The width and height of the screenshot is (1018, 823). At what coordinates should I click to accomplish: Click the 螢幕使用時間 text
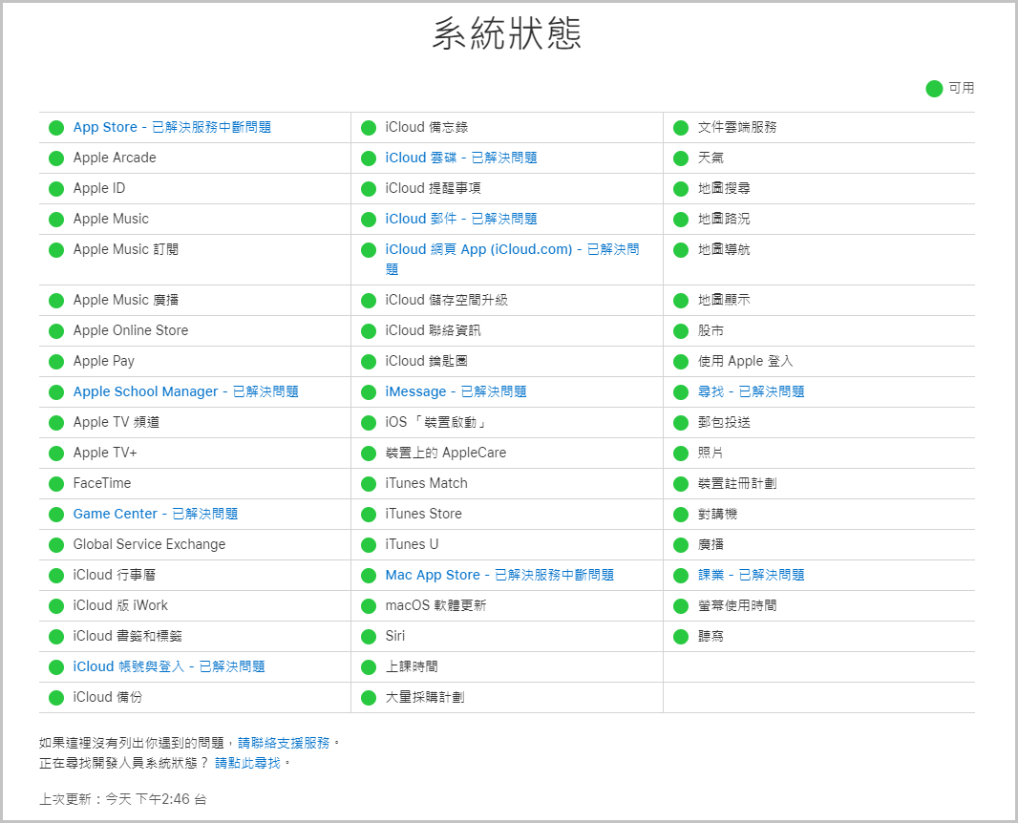click(x=737, y=605)
